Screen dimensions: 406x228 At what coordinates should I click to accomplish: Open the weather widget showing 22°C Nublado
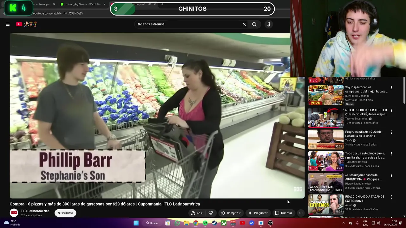[x=12, y=223]
